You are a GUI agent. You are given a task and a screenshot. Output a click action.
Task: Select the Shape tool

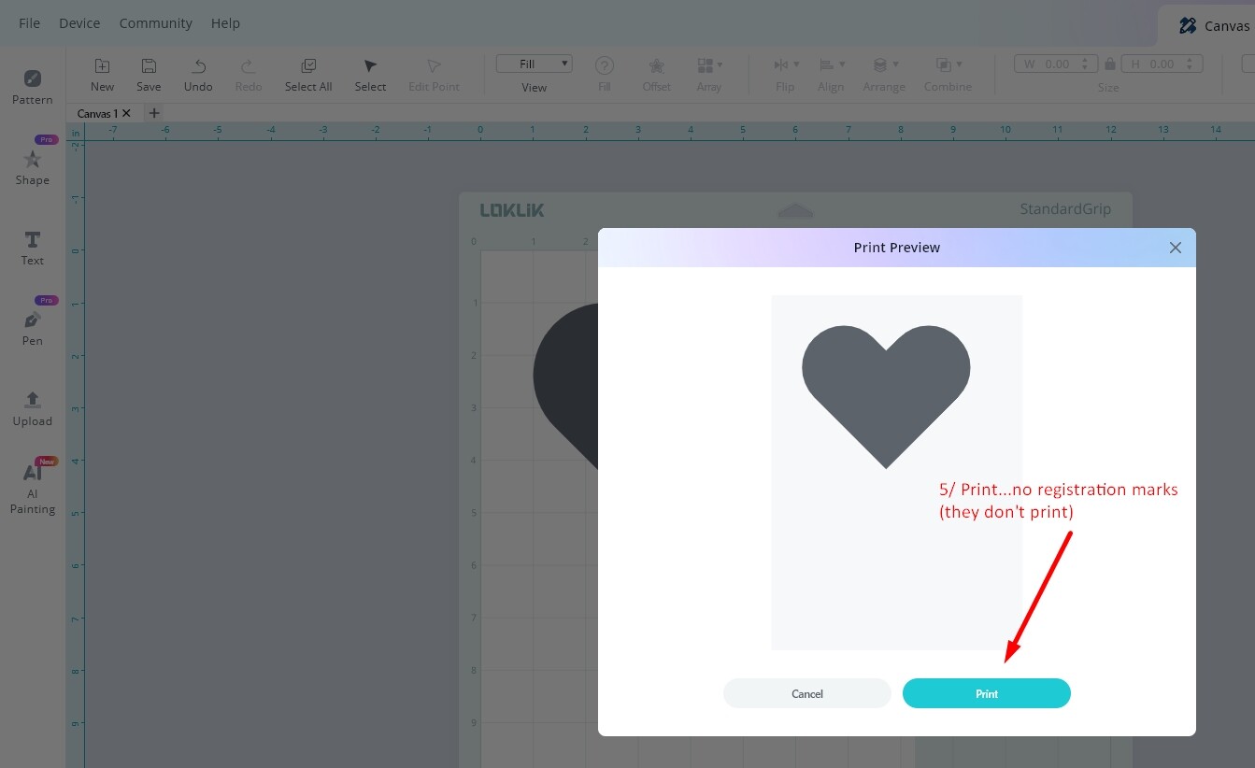coord(32,166)
